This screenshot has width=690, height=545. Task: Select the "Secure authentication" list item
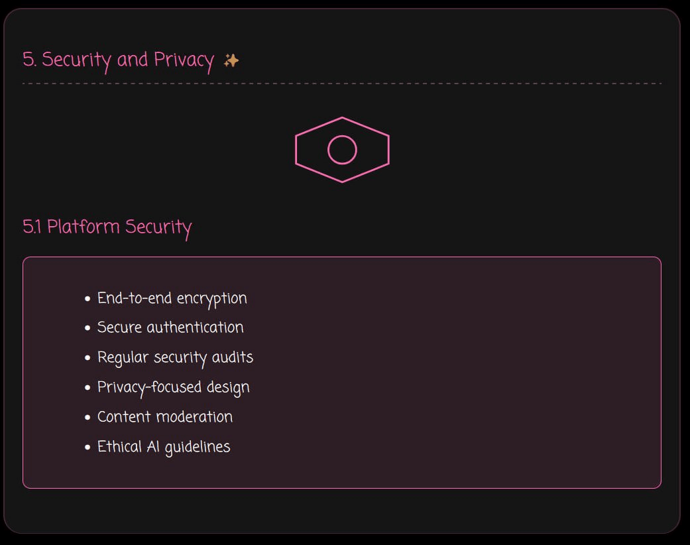(170, 328)
